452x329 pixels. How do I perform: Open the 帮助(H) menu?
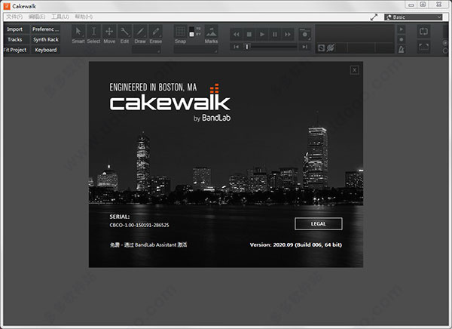(84, 17)
